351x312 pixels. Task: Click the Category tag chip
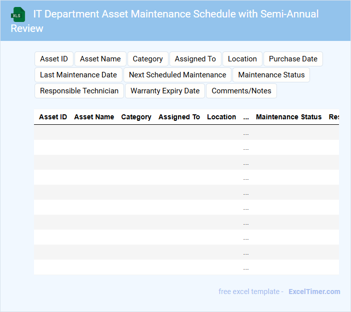coord(147,59)
